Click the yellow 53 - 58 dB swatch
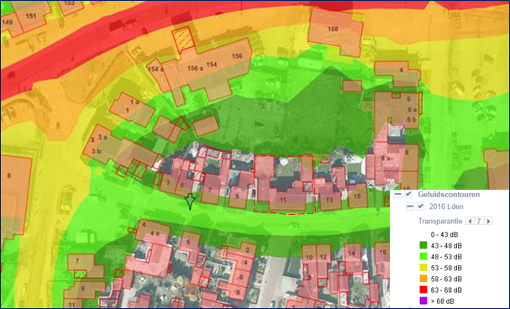The width and height of the screenshot is (510, 309). pos(423,268)
